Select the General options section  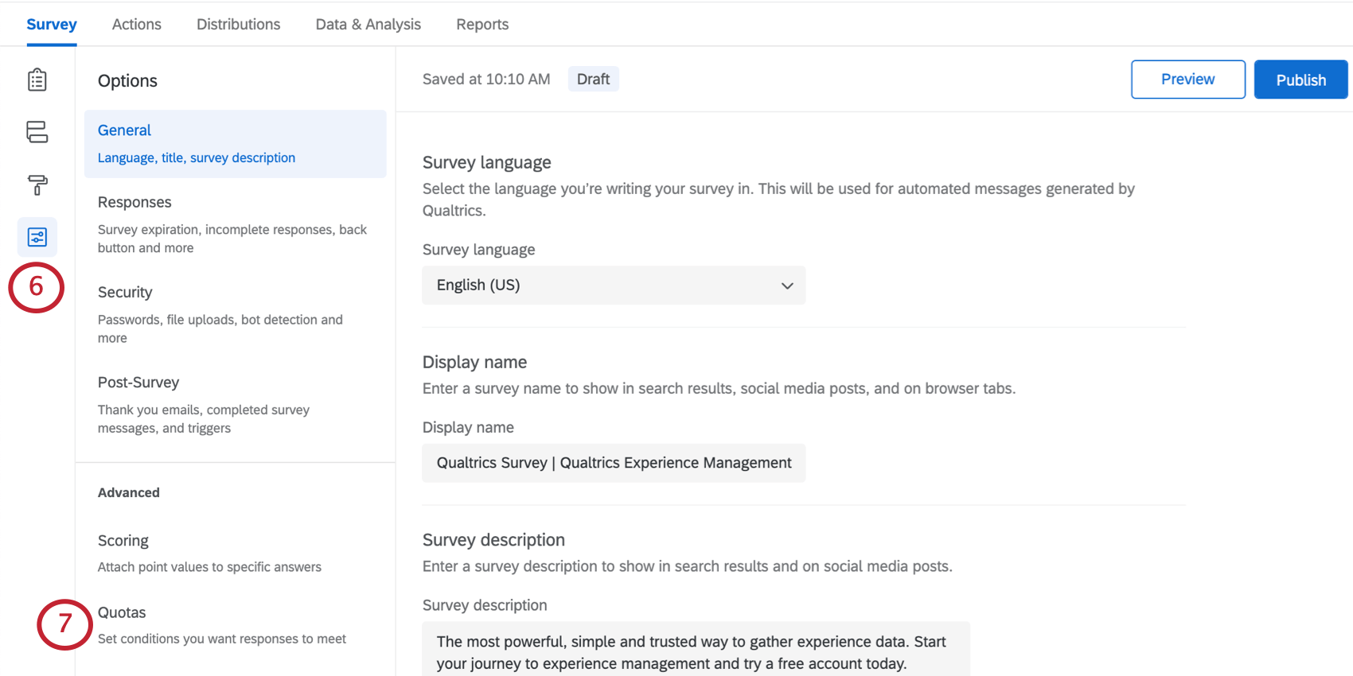pyautogui.click(x=236, y=144)
